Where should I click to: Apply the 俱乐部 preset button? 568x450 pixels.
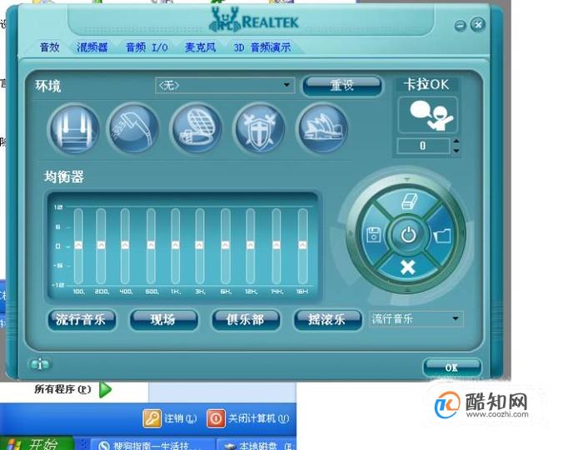pos(246,319)
